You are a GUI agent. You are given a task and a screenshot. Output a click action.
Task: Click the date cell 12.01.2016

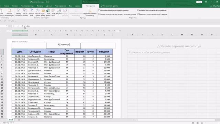point(20,82)
